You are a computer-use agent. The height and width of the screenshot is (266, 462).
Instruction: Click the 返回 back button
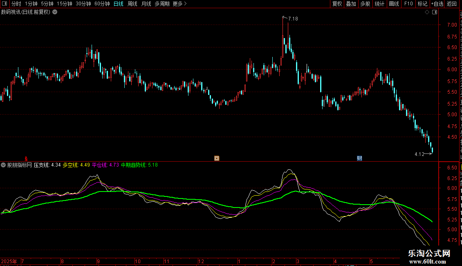pos(451,4)
